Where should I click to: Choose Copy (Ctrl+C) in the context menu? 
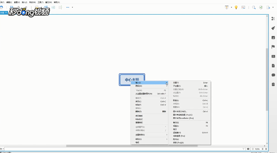(150, 101)
